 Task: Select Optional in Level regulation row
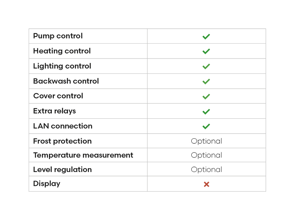coord(206,170)
